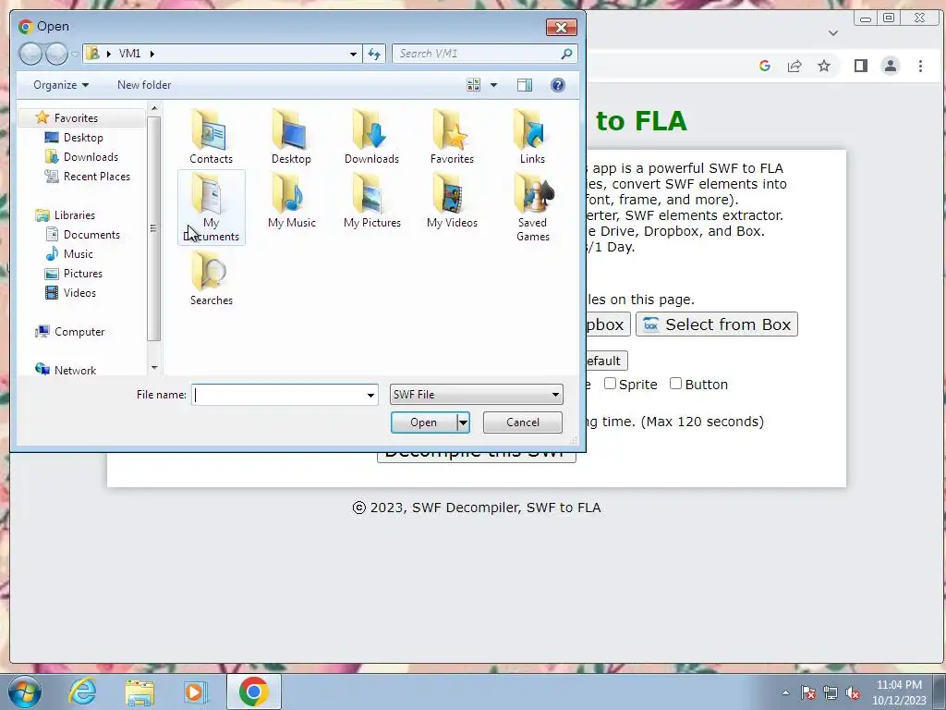Click the refresh arrows button beside address bar
The image size is (946, 710).
coord(374,54)
